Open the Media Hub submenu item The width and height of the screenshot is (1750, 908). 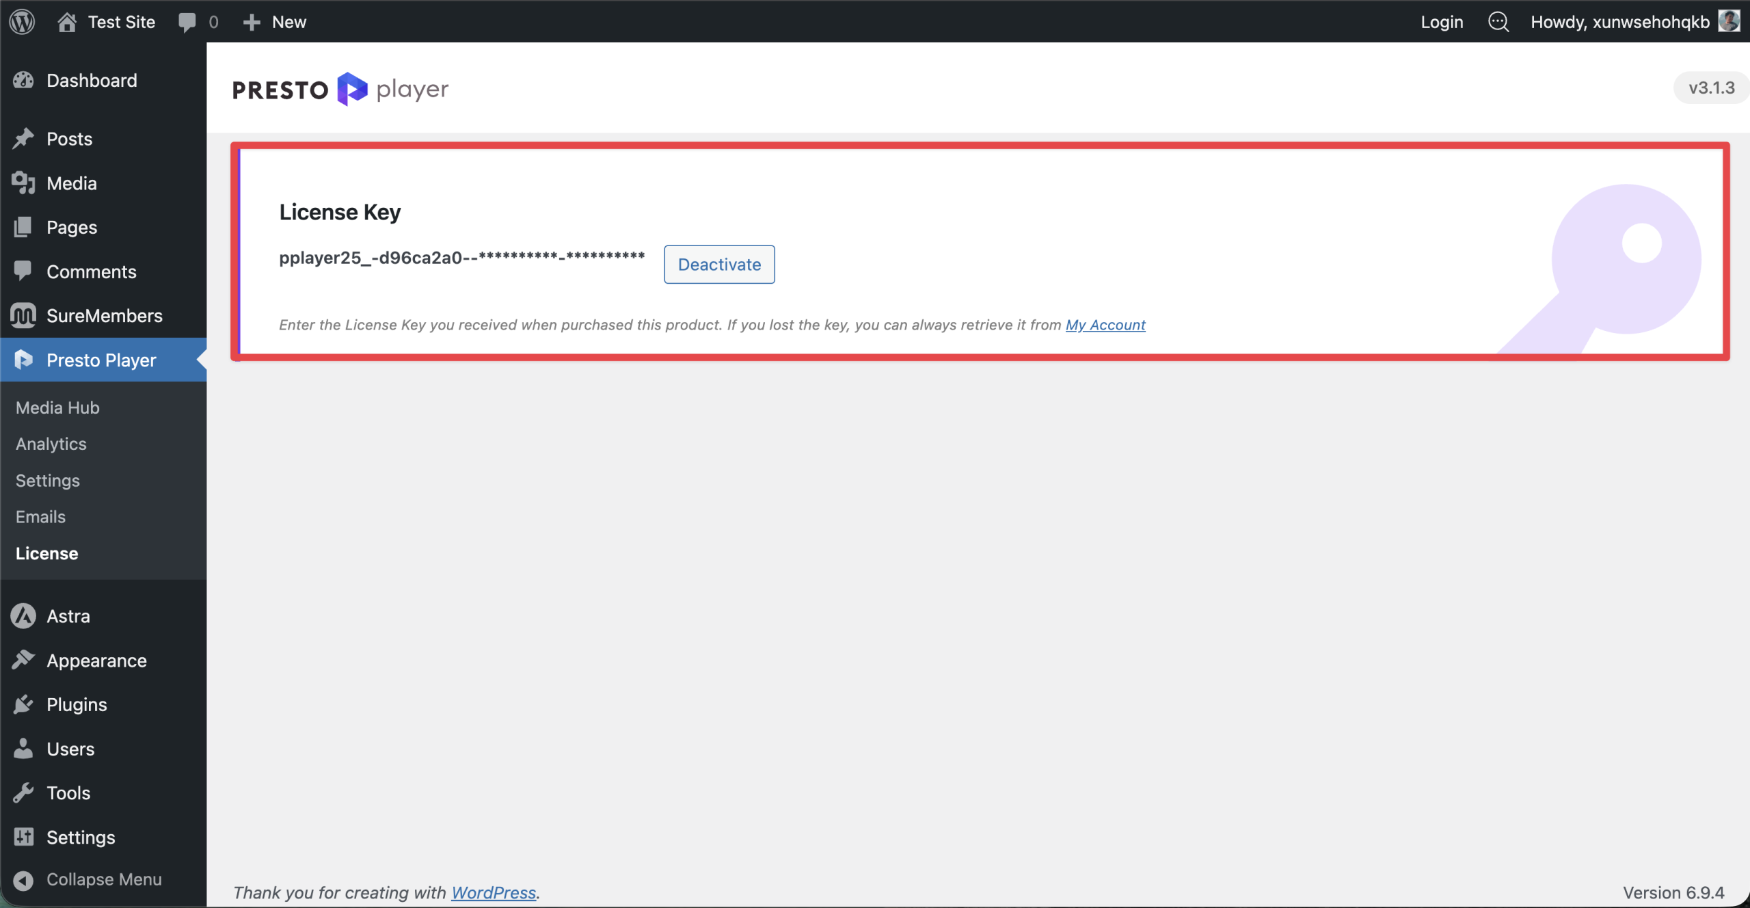click(57, 407)
